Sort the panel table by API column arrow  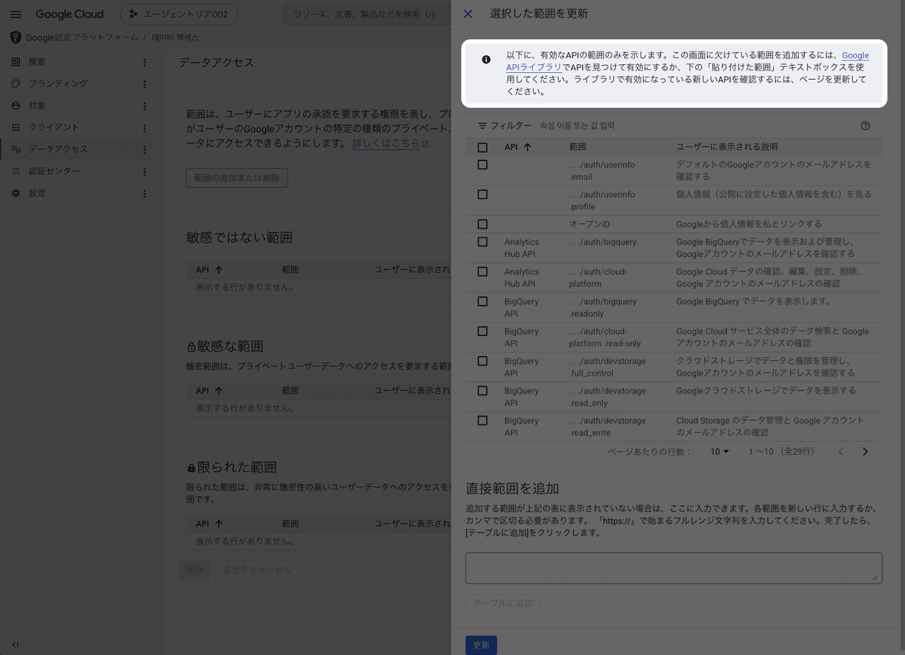click(527, 147)
